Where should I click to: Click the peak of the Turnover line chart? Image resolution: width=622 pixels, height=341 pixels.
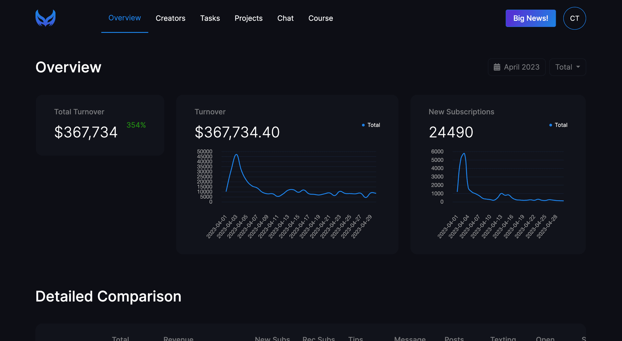(236, 155)
